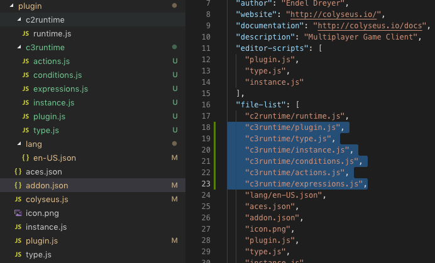Open icon.png image file
The height and width of the screenshot is (263, 435).
coord(42,213)
